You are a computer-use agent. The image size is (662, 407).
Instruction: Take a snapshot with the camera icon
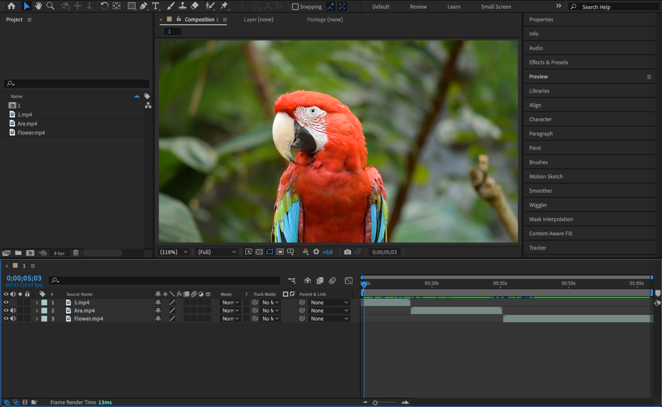(x=347, y=252)
